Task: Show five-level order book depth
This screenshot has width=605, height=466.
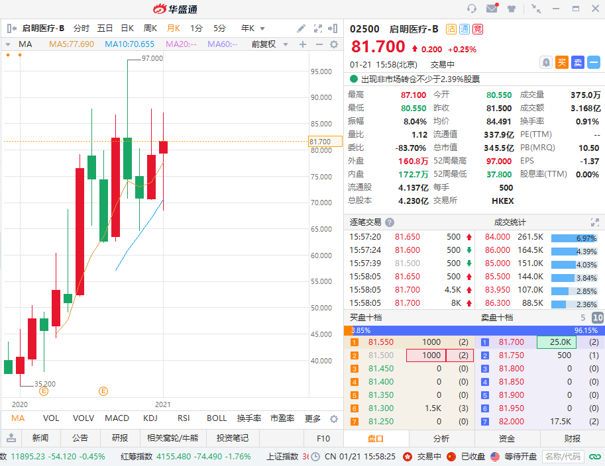Action: [583, 318]
